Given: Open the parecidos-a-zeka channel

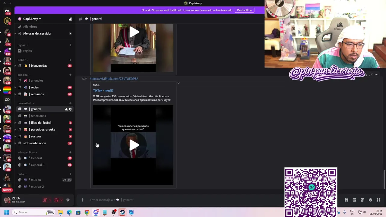Looking at the screenshot, I should [45, 130].
